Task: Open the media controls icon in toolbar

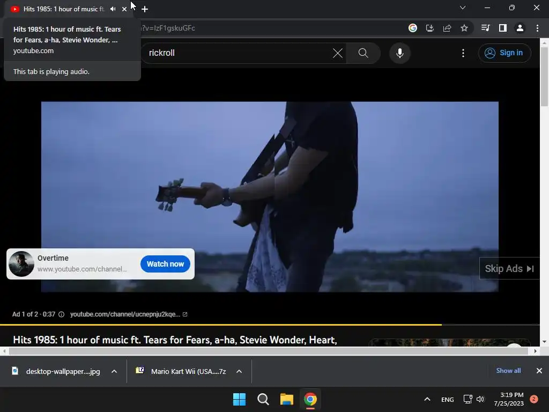Action: click(485, 28)
